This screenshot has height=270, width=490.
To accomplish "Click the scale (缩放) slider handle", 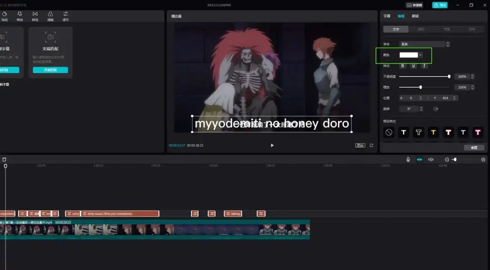I will tap(421, 87).
